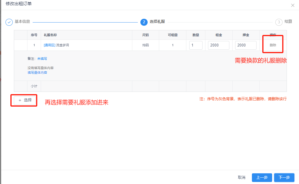299x184 pixels.
Task: Click the 押金 deposit input showing 2000
Action: 246,45
